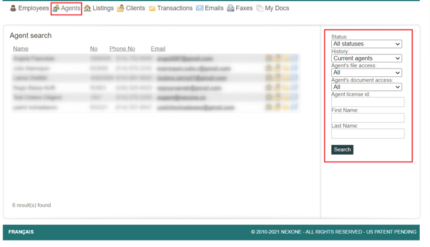This screenshot has width=430, height=247.
Task: Click into the Last Name field
Action: 368,133
